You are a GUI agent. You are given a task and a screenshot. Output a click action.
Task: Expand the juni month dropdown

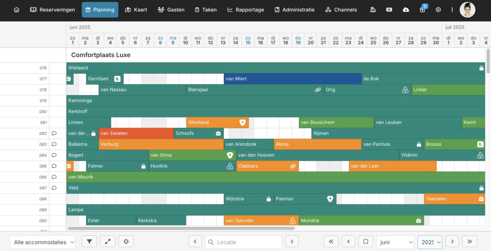(x=395, y=242)
